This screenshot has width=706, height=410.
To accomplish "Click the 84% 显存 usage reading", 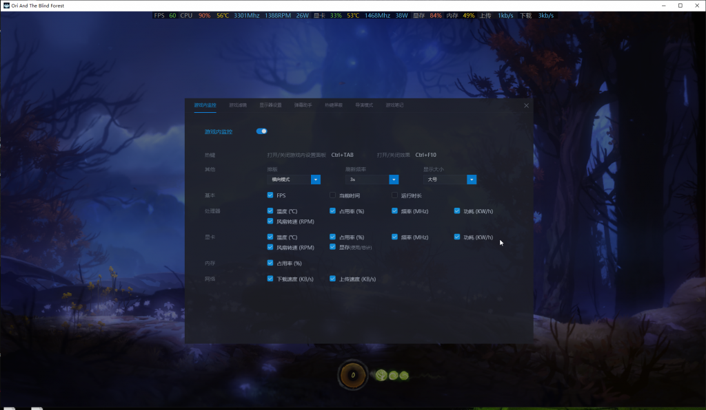I will pos(436,15).
